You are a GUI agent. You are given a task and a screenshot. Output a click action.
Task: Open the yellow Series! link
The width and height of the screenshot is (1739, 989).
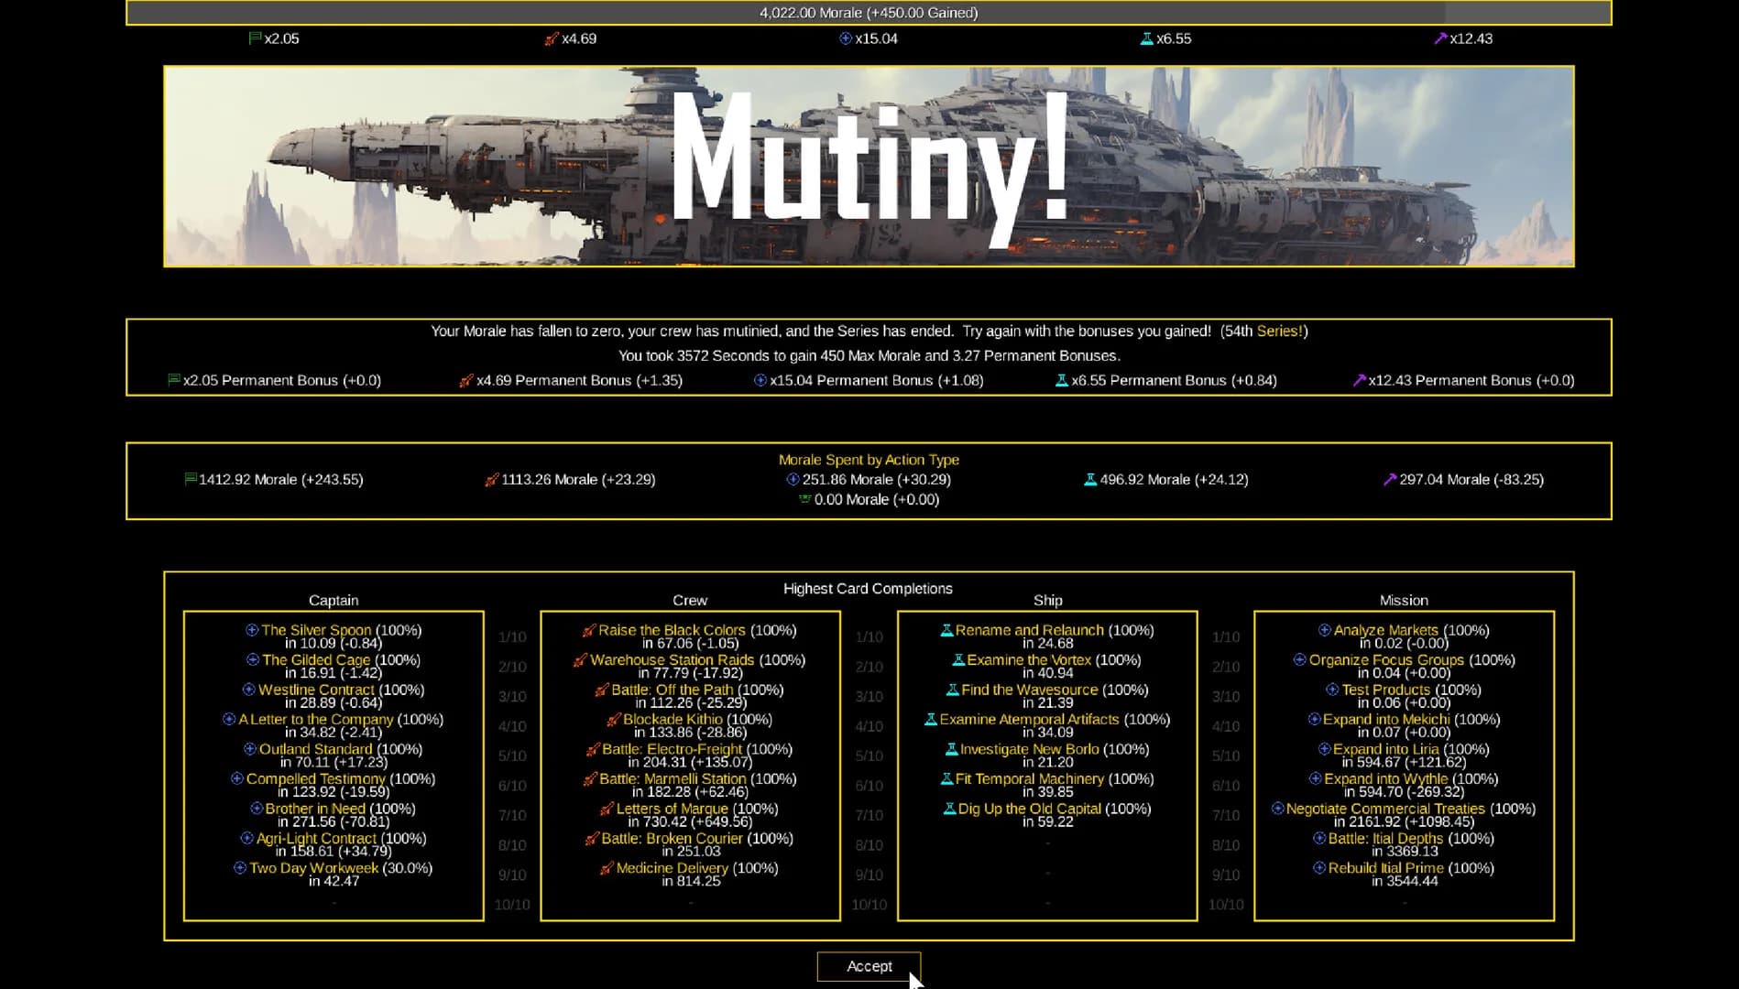click(1280, 331)
